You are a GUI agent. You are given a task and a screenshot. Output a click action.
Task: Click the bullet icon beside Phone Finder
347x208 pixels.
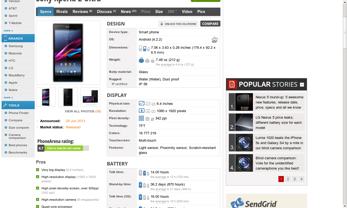pyautogui.click(x=6, y=113)
